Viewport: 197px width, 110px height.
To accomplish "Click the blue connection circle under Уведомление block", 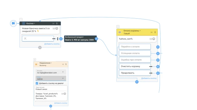I will click(50, 106).
